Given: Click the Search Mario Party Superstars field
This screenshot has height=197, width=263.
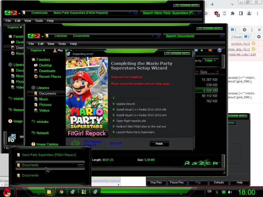Looking at the screenshot, I should (x=171, y=13).
